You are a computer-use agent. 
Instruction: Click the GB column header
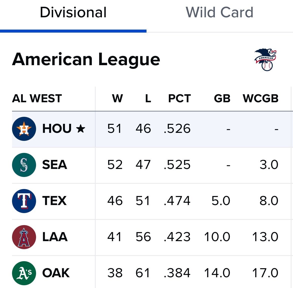pyautogui.click(x=222, y=99)
